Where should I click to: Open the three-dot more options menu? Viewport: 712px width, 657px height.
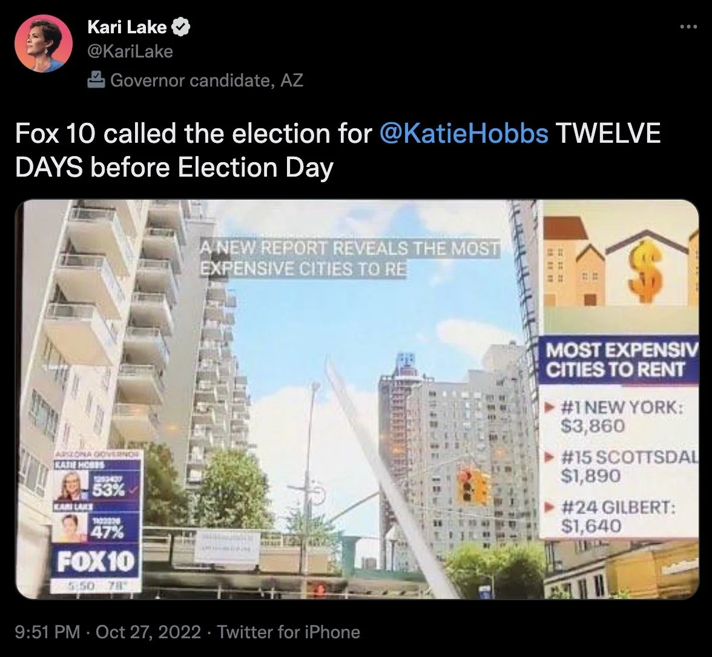[688, 27]
